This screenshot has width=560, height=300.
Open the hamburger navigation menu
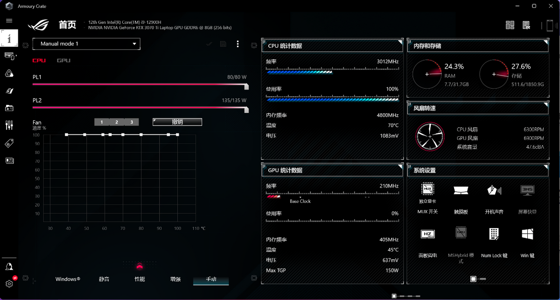pos(9,21)
